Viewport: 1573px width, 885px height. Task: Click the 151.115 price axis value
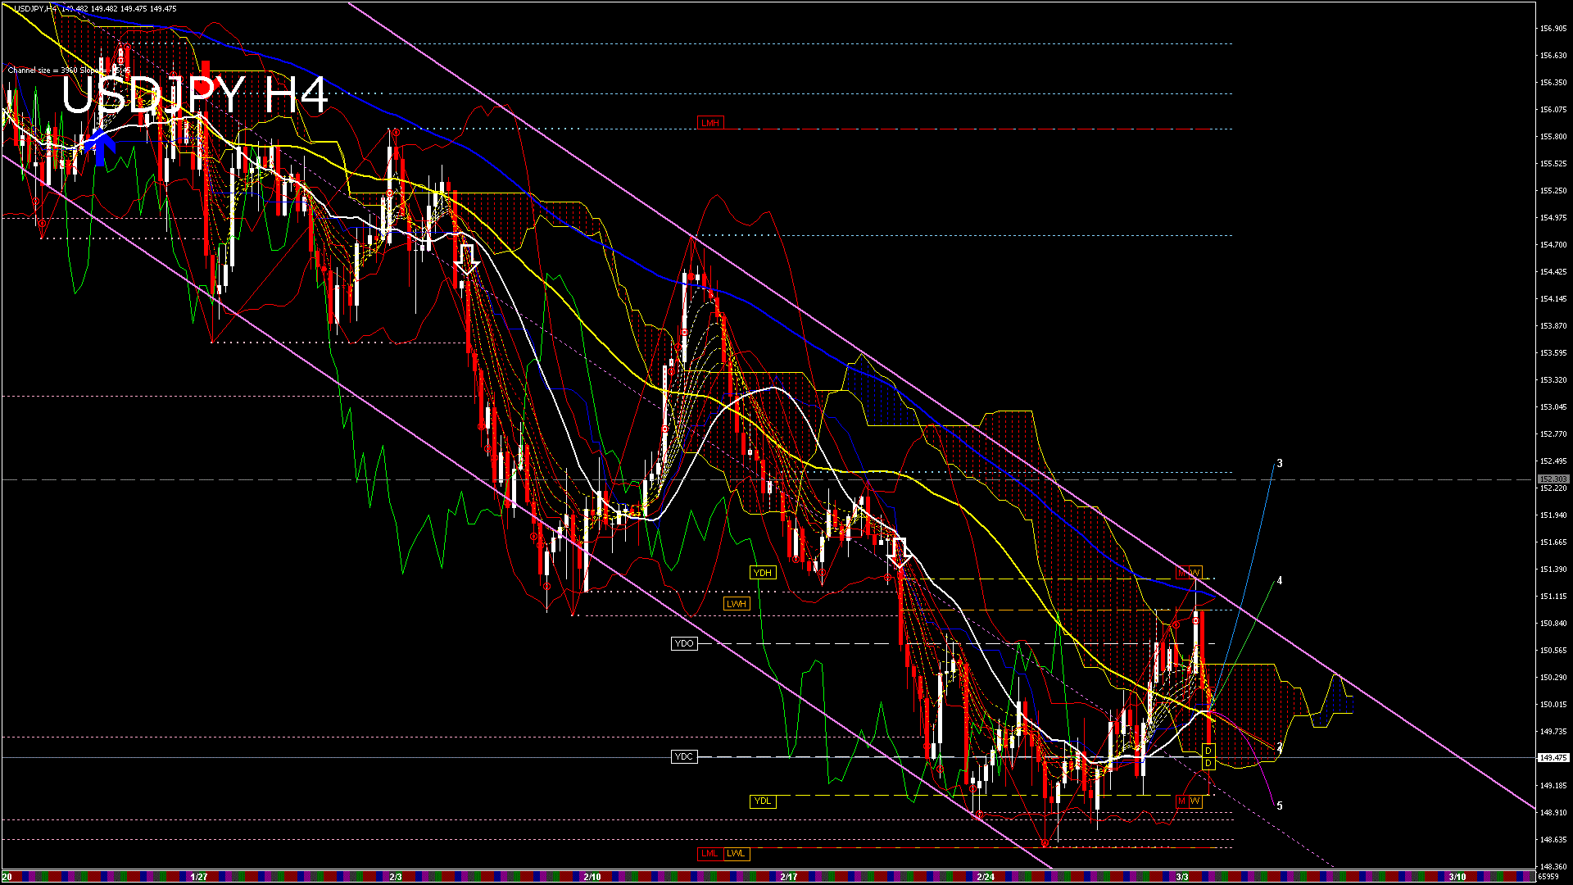(1553, 597)
